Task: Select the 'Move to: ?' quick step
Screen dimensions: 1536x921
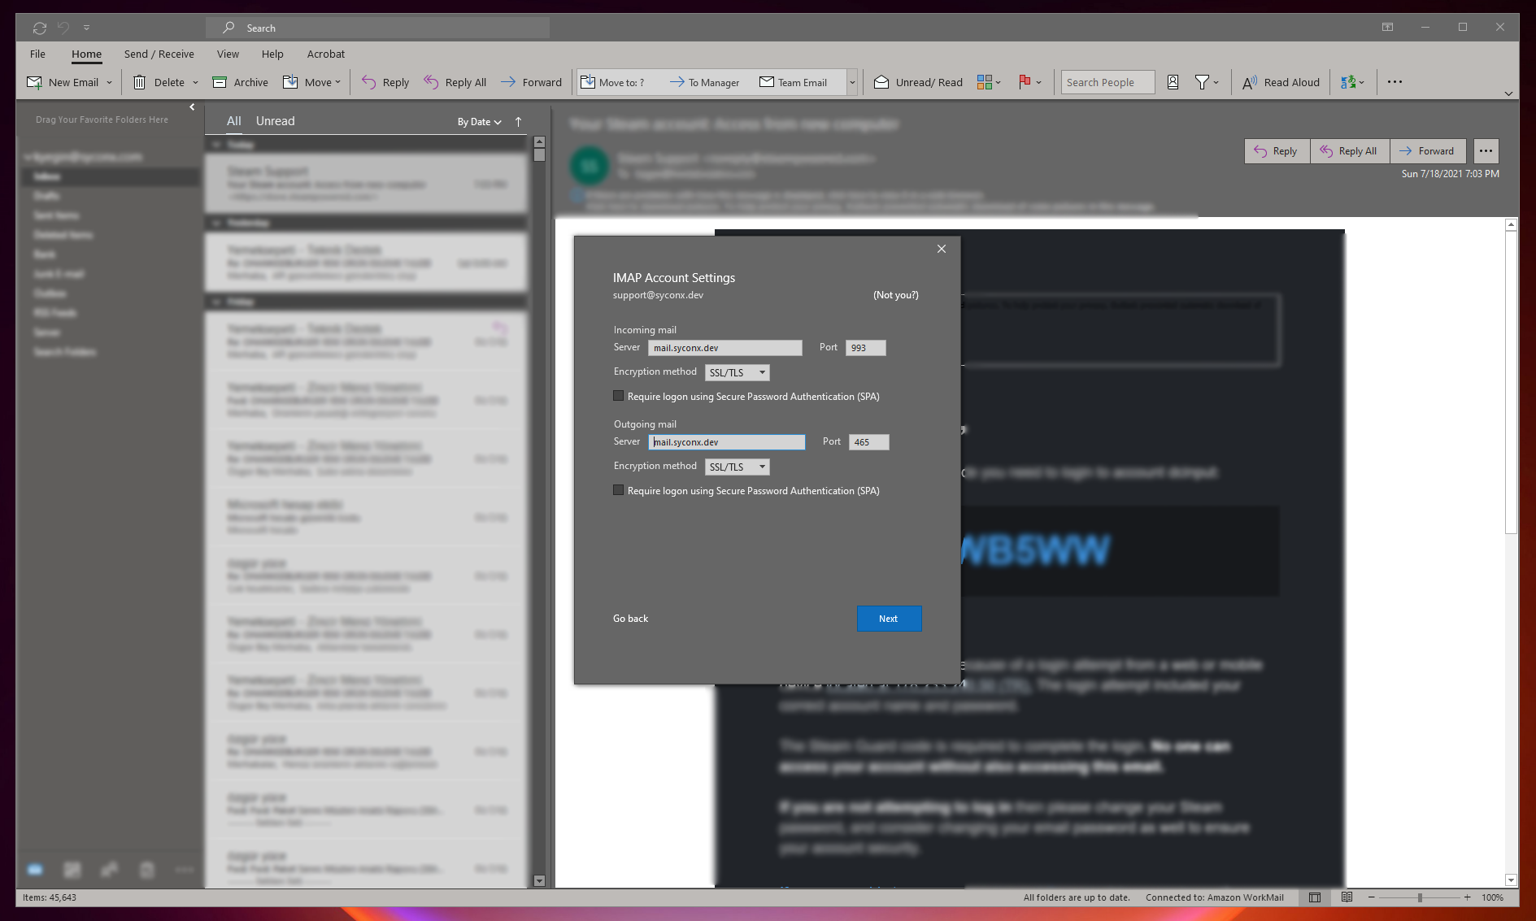Action: [x=613, y=82]
